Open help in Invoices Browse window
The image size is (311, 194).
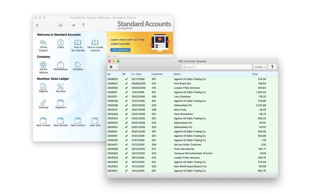[272, 67]
